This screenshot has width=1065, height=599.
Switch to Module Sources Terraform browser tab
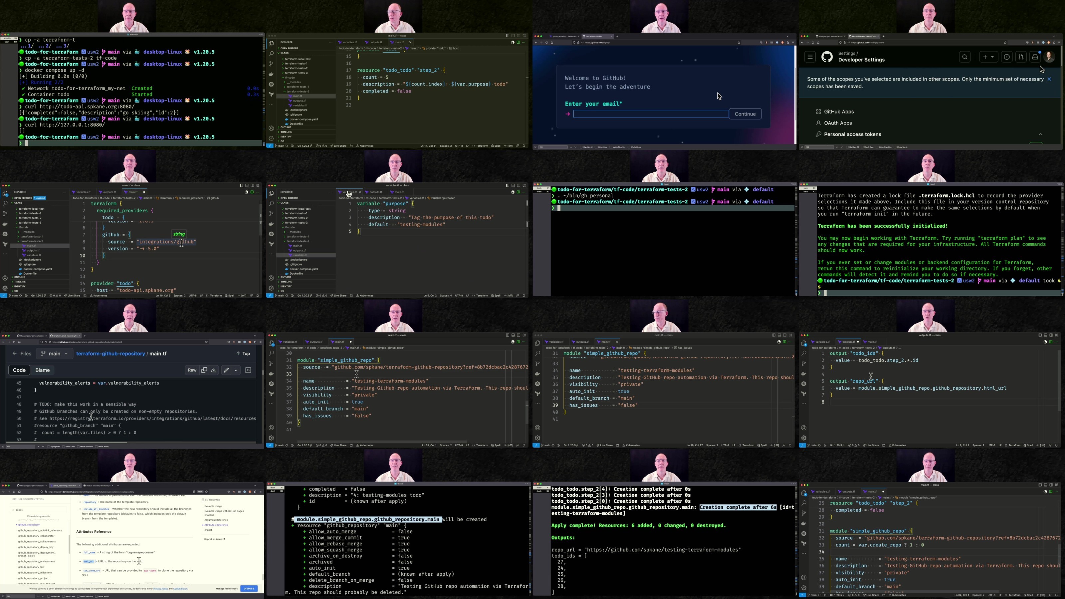click(97, 486)
